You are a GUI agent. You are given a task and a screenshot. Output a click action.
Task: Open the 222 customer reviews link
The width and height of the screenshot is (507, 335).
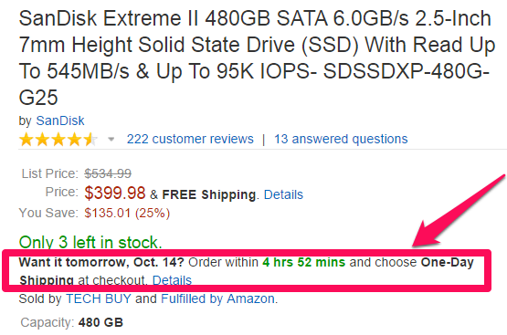click(190, 139)
